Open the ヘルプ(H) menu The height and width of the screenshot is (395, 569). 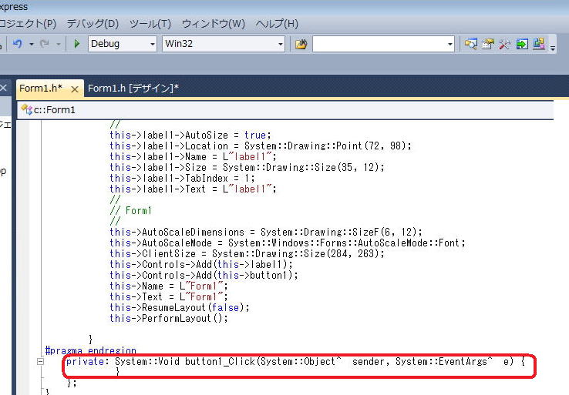(x=277, y=24)
